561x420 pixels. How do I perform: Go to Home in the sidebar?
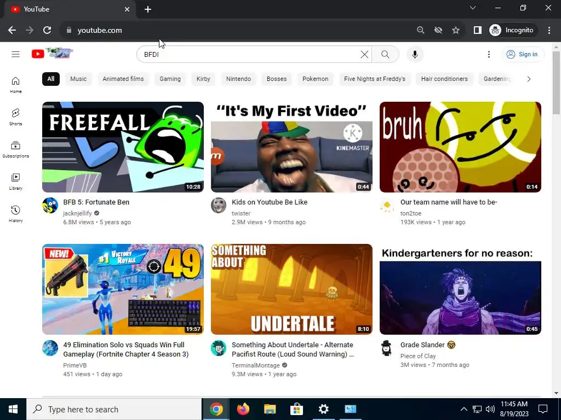[15, 85]
